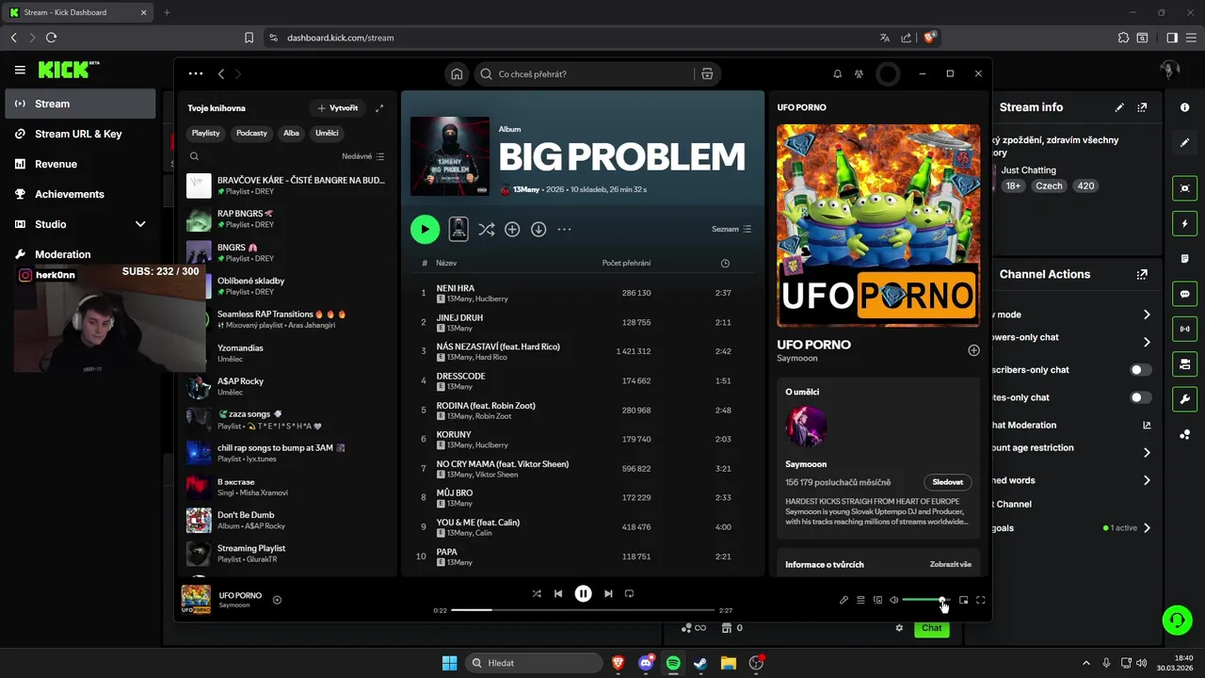
Task: Toggle shuffle in the player bar
Action: [537, 593]
